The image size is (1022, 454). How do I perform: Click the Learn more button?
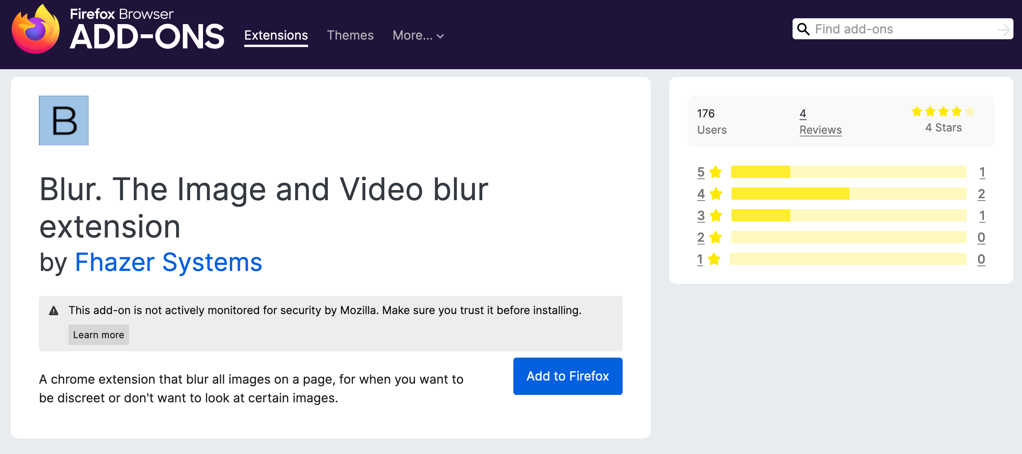(98, 335)
